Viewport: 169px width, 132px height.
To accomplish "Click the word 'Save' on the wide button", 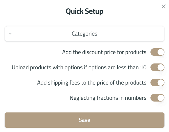I will tap(84, 120).
